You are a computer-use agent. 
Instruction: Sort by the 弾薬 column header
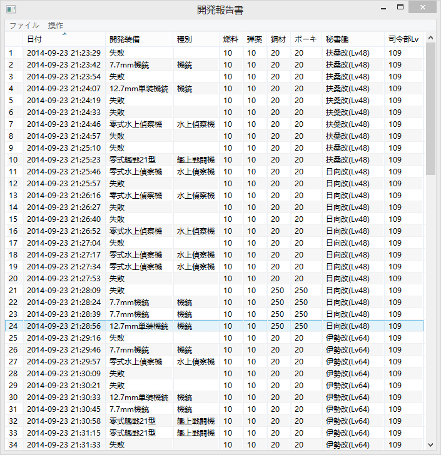pyautogui.click(x=255, y=39)
